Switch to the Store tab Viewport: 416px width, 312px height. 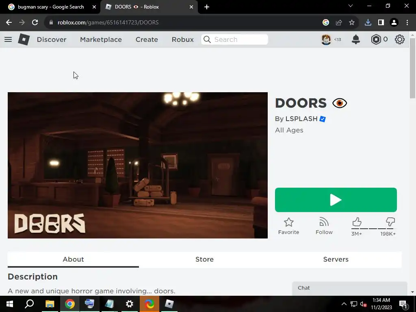coord(205,259)
